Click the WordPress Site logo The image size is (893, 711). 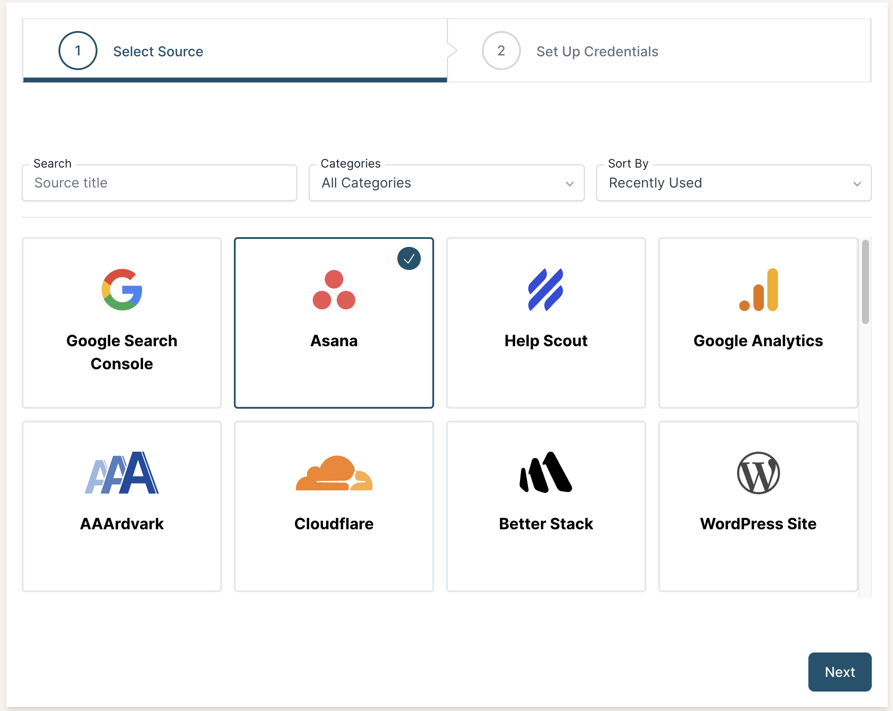[x=758, y=473]
